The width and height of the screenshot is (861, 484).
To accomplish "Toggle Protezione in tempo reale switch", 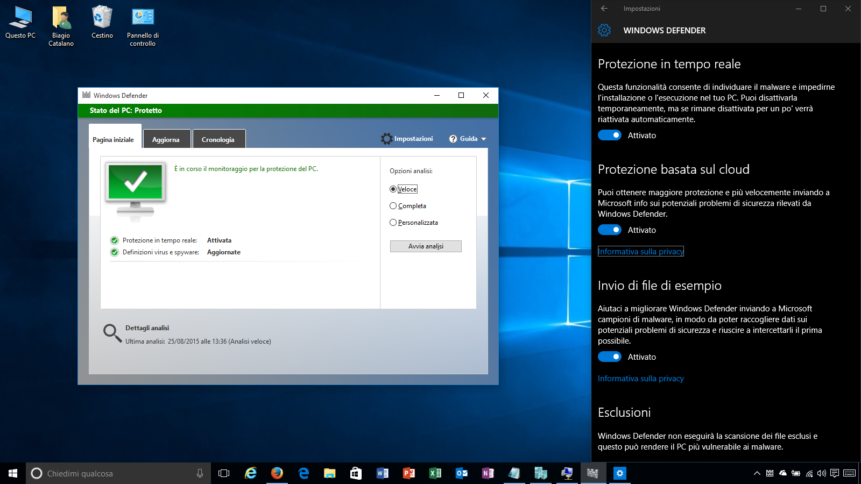I will click(x=610, y=135).
